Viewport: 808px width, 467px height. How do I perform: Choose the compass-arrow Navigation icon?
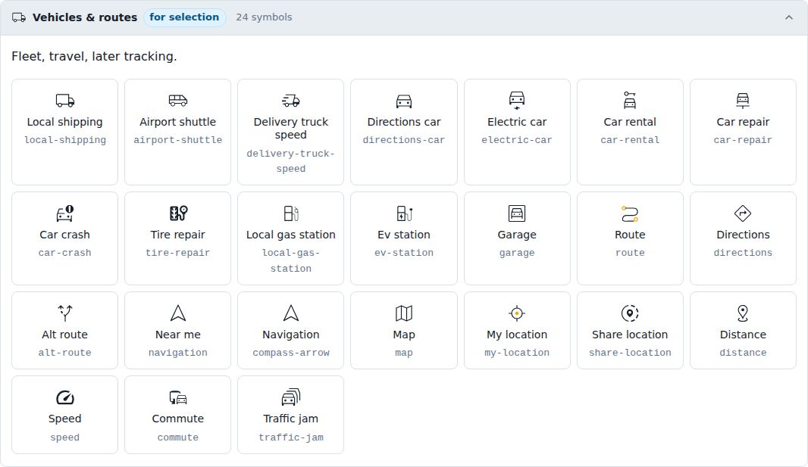click(290, 313)
